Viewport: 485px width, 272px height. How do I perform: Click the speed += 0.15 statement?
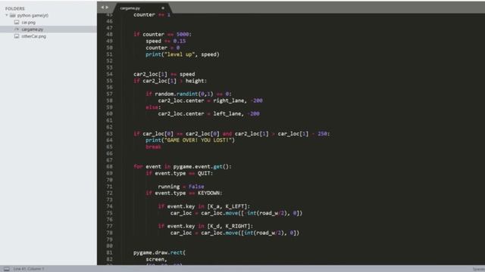(166, 41)
